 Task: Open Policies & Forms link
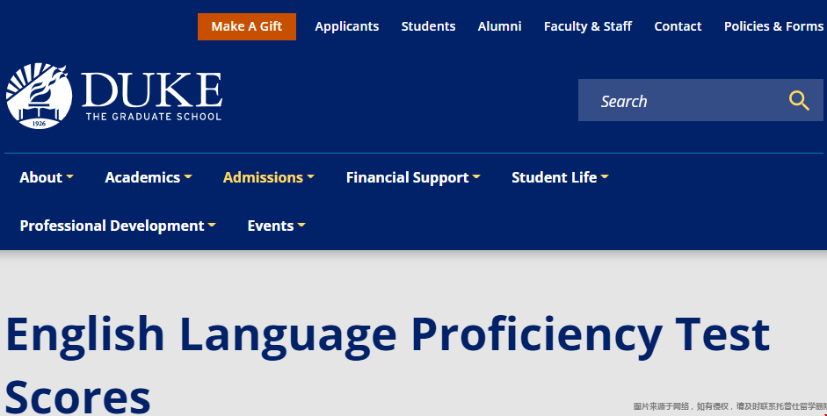(773, 26)
